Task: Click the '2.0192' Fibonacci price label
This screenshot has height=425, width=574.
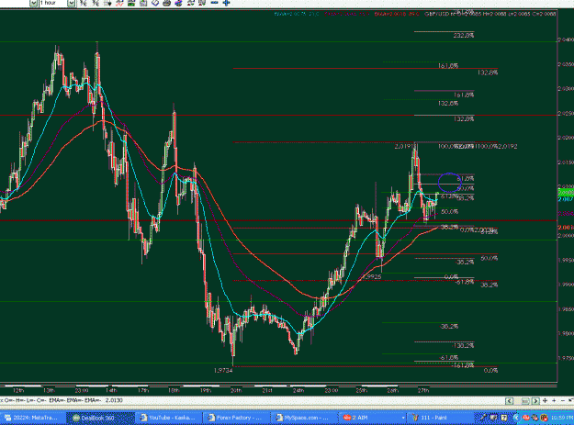Action: 507,146
